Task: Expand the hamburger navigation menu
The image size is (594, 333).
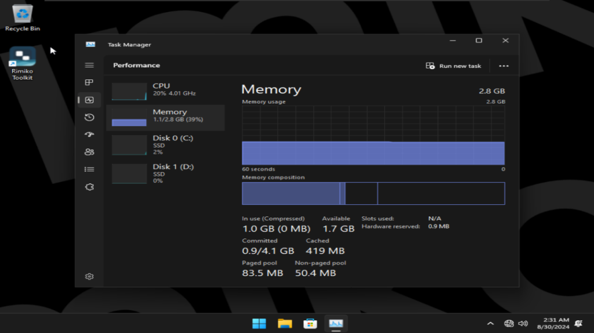Action: 89,66
